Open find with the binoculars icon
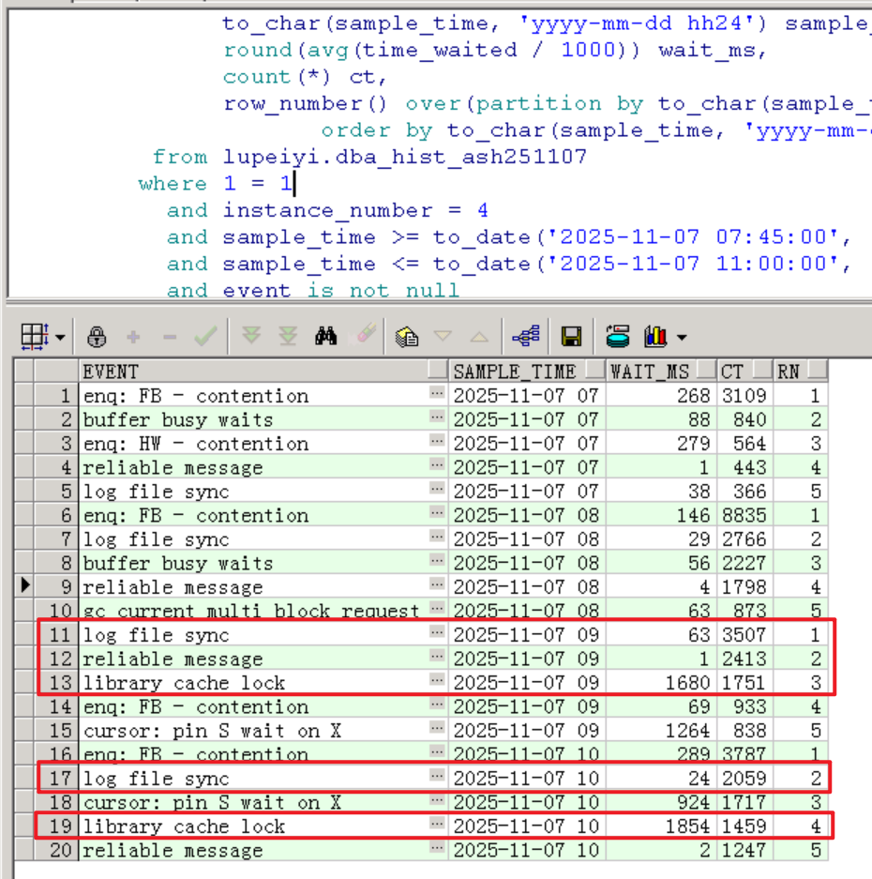872x879 pixels. point(325,337)
